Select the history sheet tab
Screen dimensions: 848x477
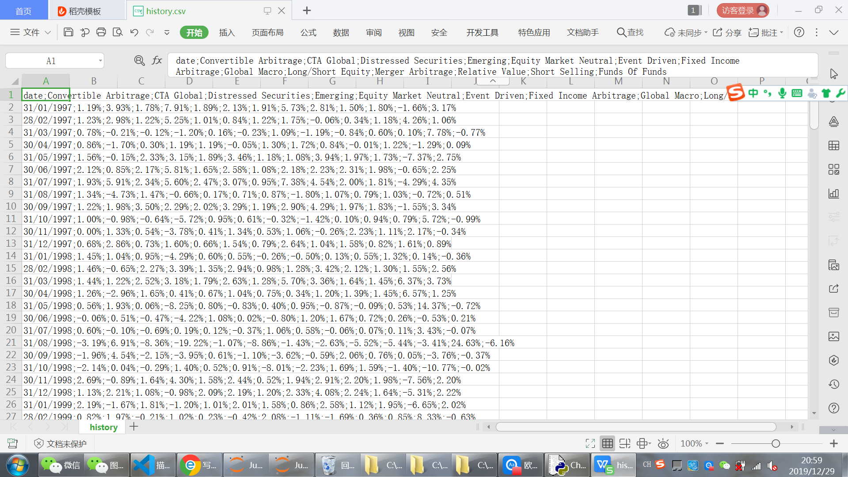[x=103, y=427]
